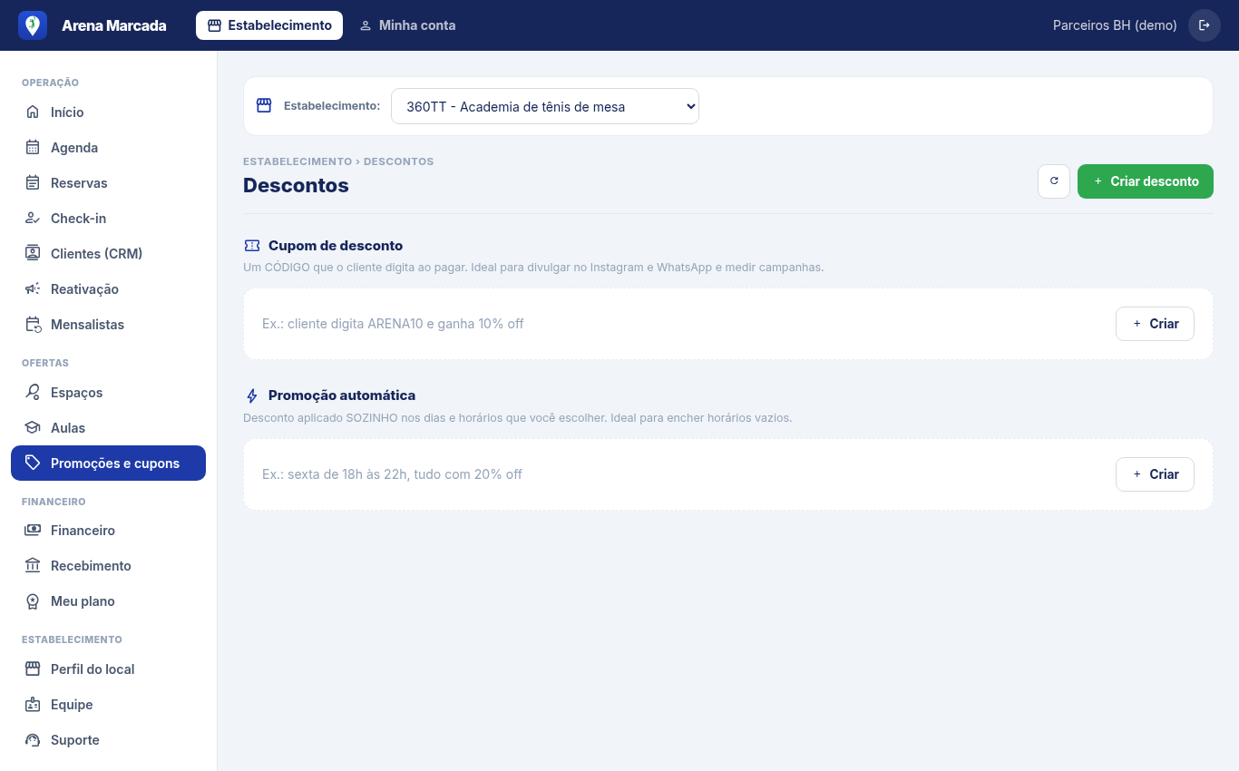Click the Meu plano badge icon
This screenshot has height=771, width=1239.
(x=33, y=601)
